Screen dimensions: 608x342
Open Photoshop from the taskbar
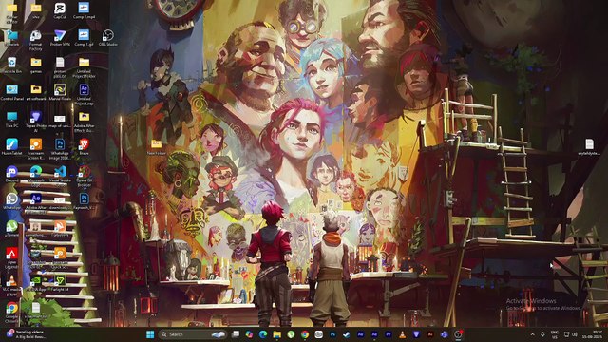(332, 334)
